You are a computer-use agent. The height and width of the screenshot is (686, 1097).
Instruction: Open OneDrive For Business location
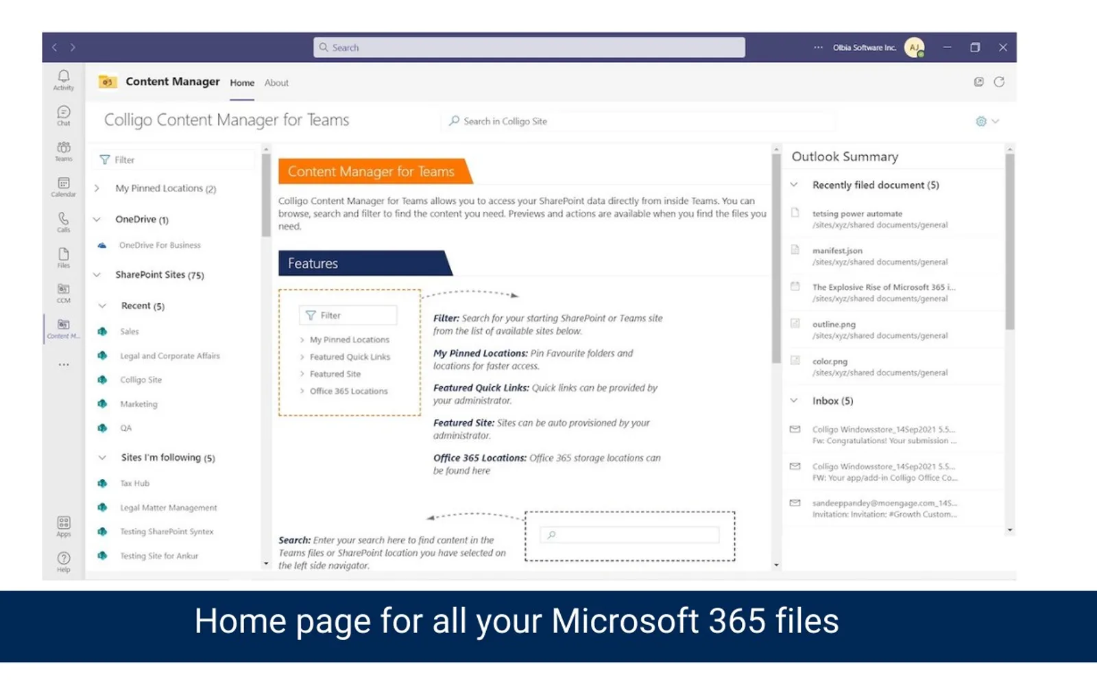tap(160, 245)
